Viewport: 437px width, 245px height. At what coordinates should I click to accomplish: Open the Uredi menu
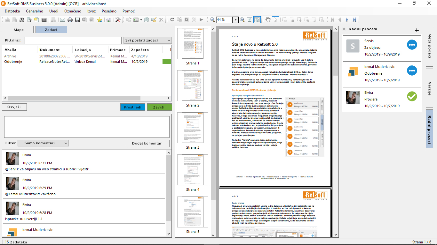pos(54,11)
